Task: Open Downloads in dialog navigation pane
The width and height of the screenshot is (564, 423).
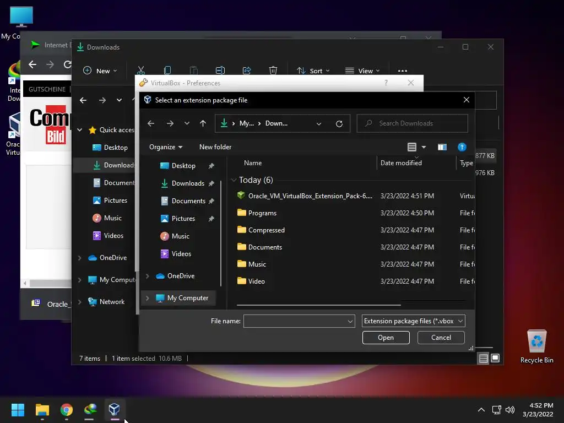Action: [x=188, y=183]
